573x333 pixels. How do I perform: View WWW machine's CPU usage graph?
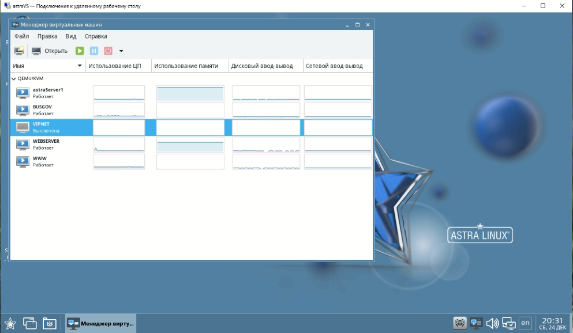coord(118,162)
